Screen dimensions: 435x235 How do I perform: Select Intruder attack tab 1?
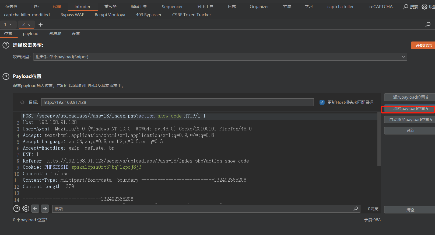pos(5,25)
